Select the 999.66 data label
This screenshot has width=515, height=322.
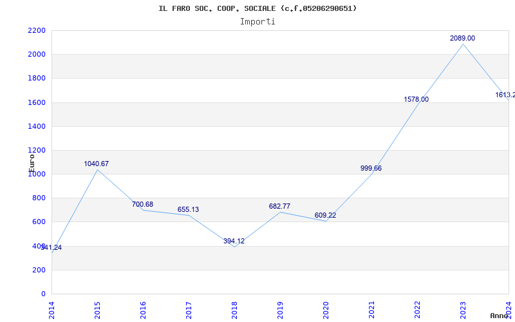coord(371,168)
